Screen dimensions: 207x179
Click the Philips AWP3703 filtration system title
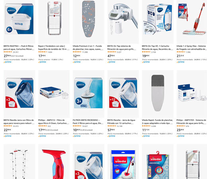[191, 122]
